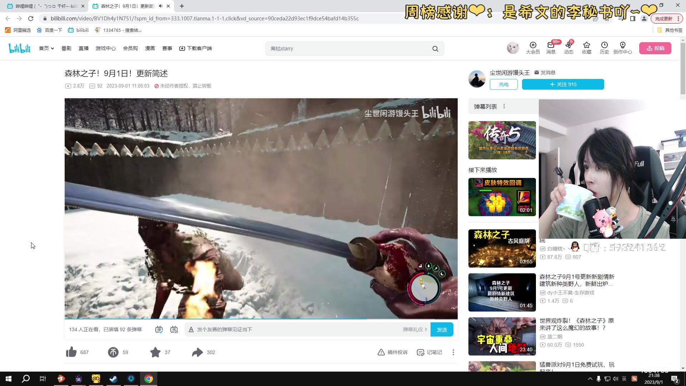Show hidden system tray icons
Viewport: 686px width, 386px height.
(x=590, y=379)
